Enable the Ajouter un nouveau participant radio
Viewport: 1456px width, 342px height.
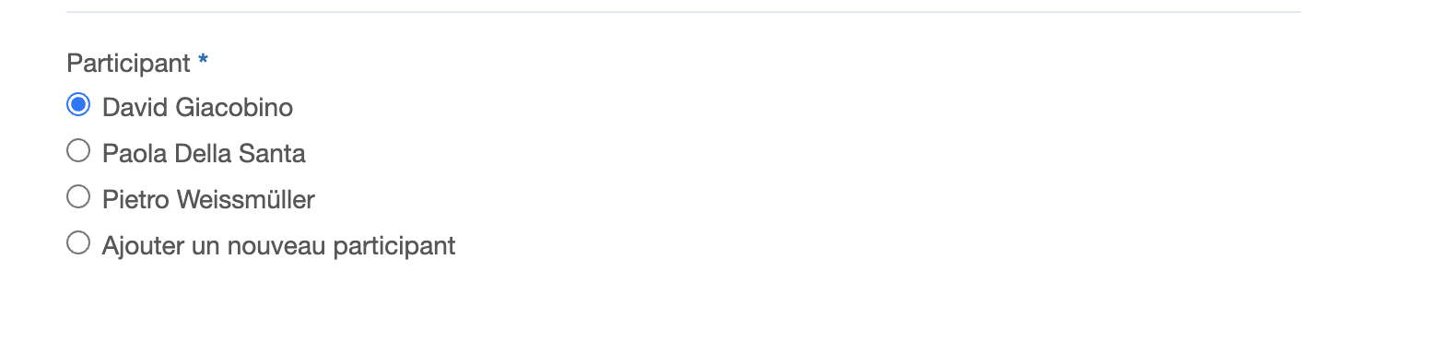click(x=78, y=242)
